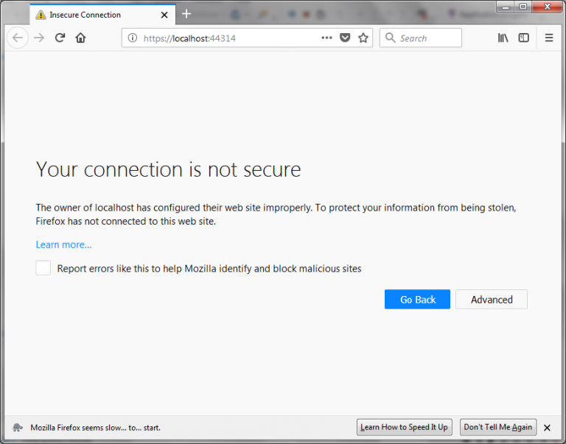This screenshot has height=444, width=566.
Task: Expand the Advanced error details
Action: coord(492,300)
